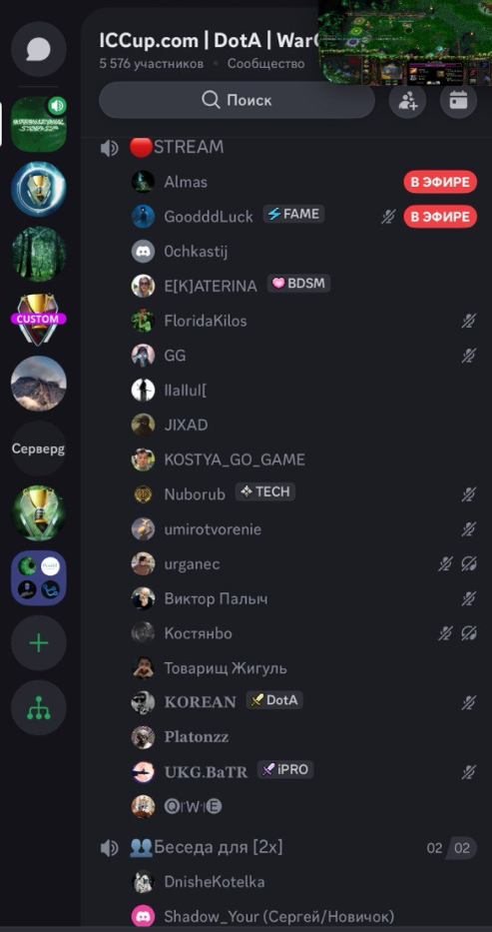Click the green plus add server icon
Image resolution: width=492 pixels, height=932 pixels.
tap(39, 642)
